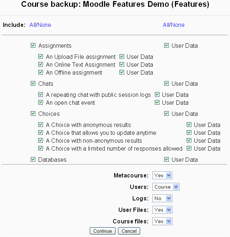Uncheck the Choices module checkbox
This screenshot has height=237, width=230.
pos(33,114)
